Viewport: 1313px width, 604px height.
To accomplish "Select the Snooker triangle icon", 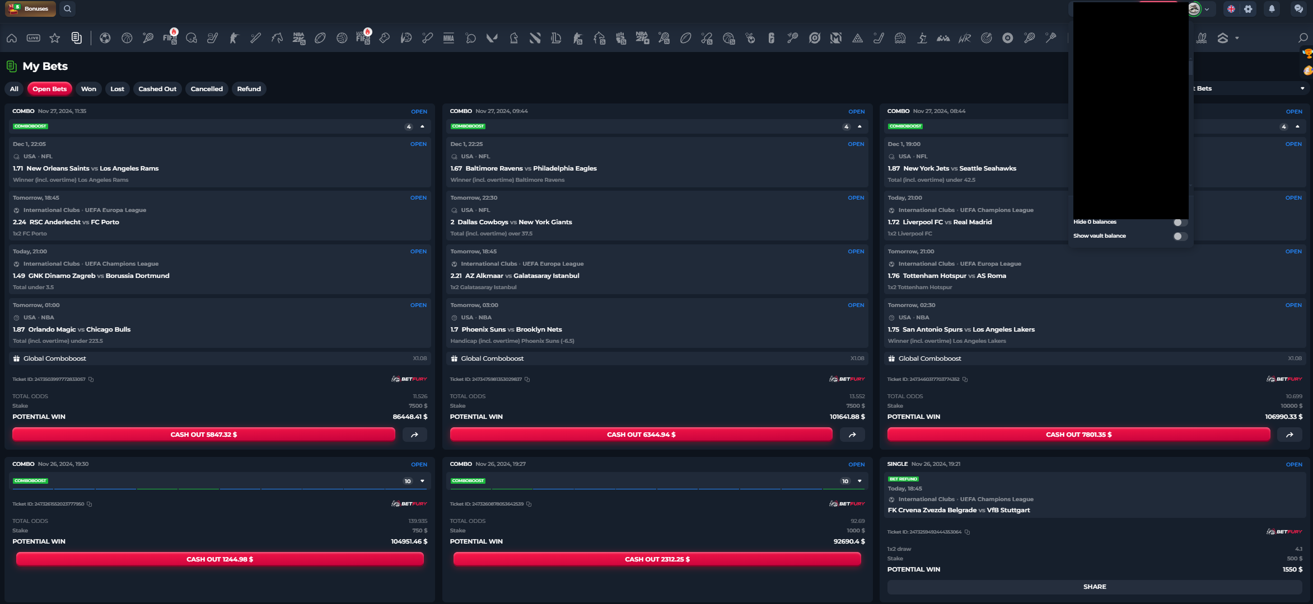I will [x=857, y=38].
